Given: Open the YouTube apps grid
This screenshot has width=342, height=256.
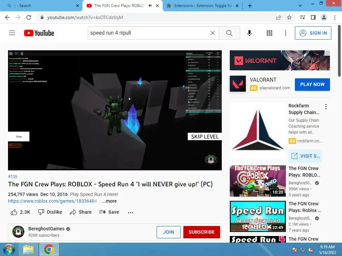Looking at the screenshot, I should pos(270,33).
